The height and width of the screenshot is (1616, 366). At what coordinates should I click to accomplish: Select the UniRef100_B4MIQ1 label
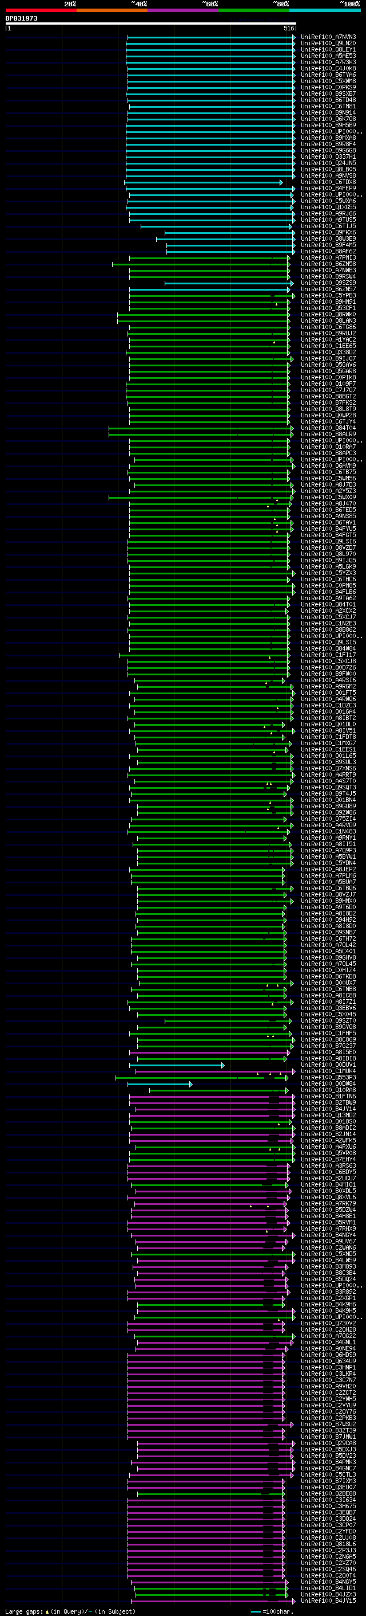(x=328, y=1184)
